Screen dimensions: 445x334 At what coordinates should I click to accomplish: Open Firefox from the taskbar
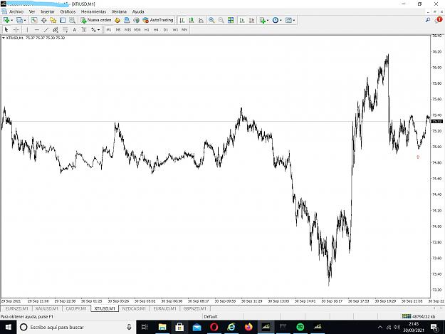pos(248,327)
